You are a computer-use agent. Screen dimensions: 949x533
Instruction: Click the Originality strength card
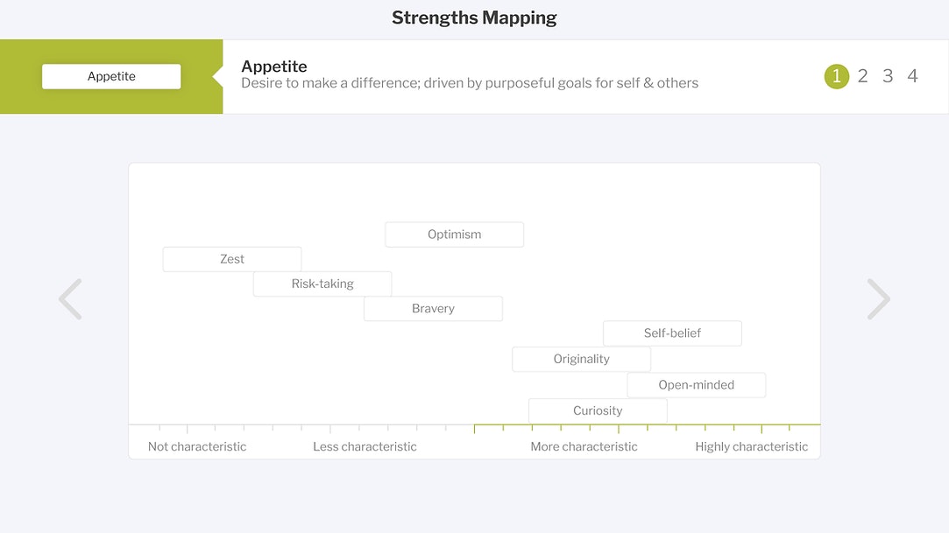pos(581,359)
